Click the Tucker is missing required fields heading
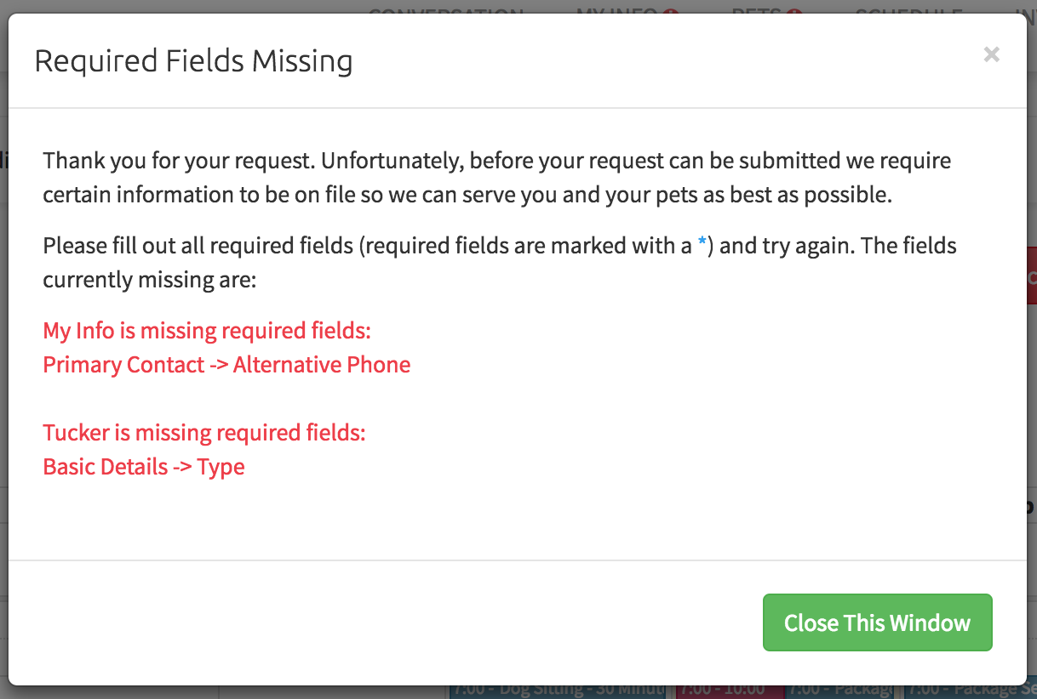The height and width of the screenshot is (699, 1037). tap(204, 433)
